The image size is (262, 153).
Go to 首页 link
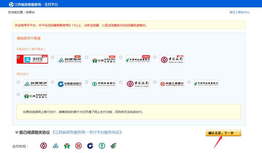tap(232, 12)
